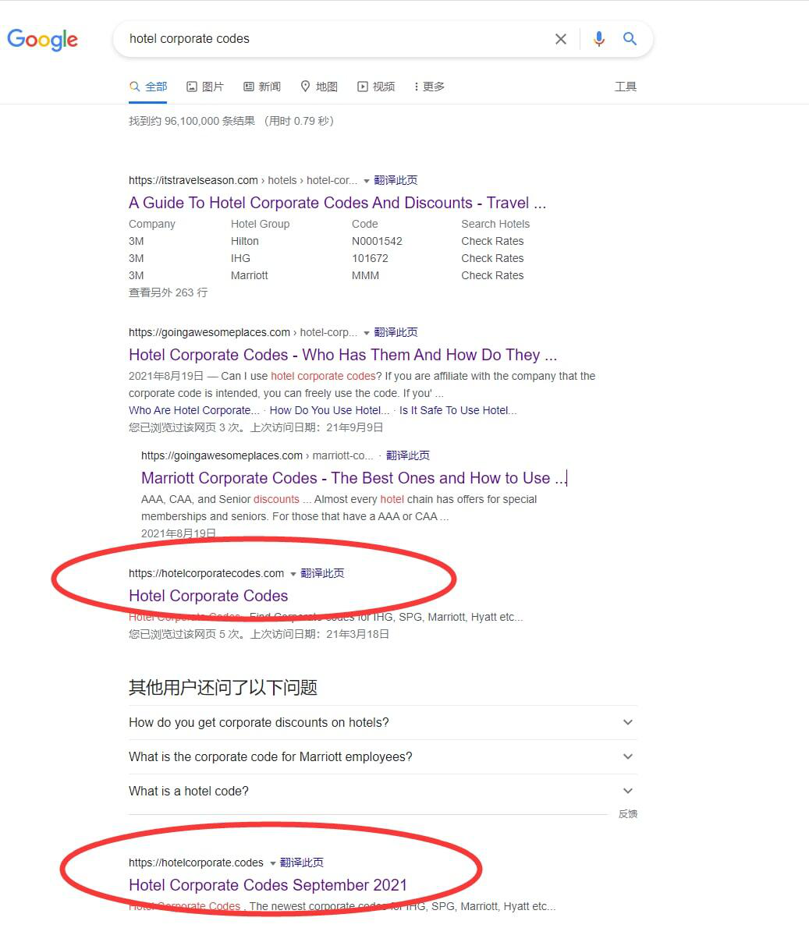Clear the search box with X icon
The image size is (809, 928).
point(560,39)
